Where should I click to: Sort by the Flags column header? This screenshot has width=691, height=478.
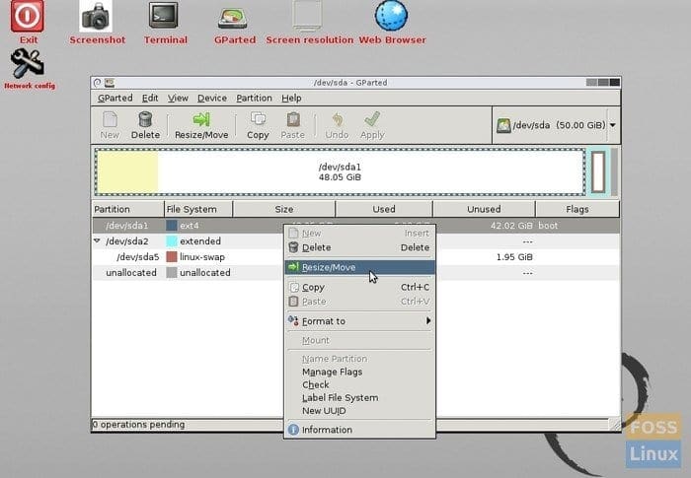pyautogui.click(x=577, y=209)
